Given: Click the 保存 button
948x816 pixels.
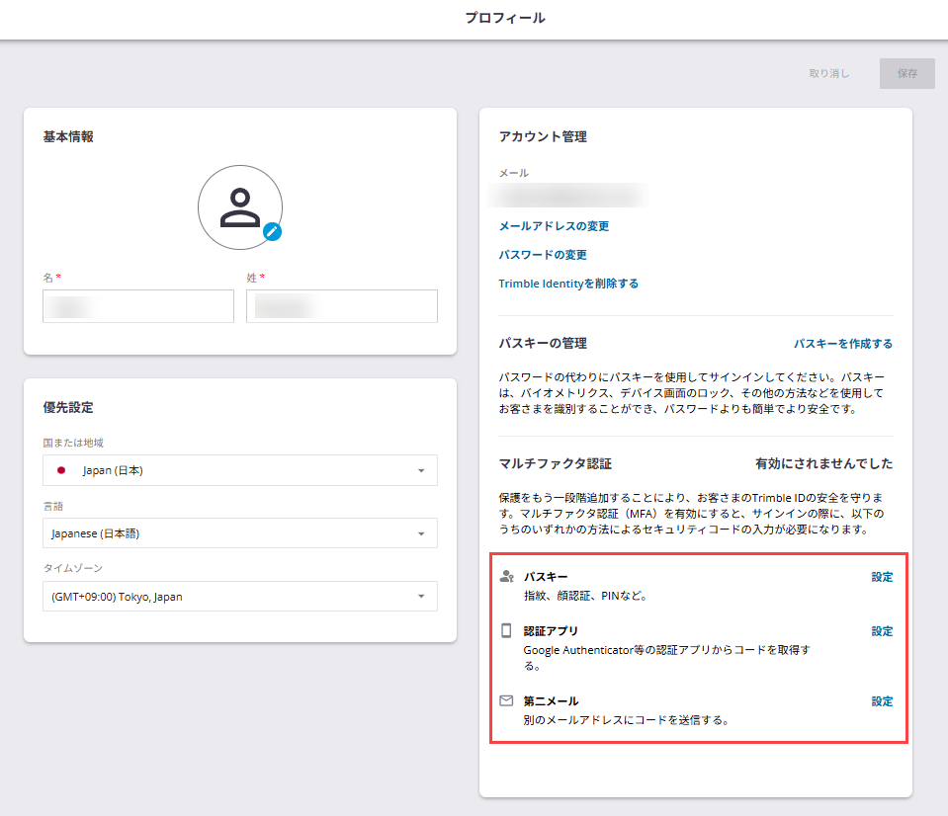Looking at the screenshot, I should (x=905, y=73).
